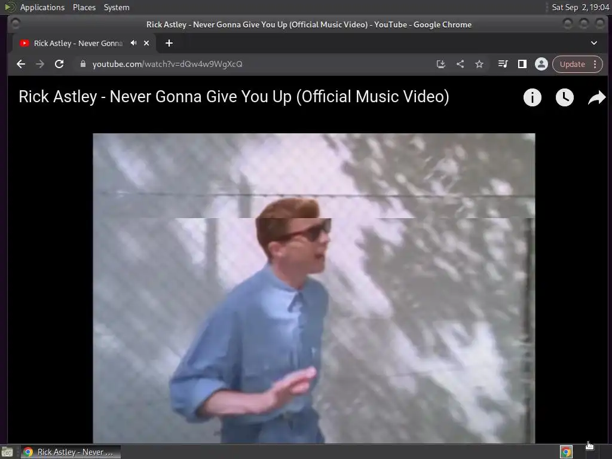Click the browser forward arrow
This screenshot has width=612, height=459.
point(40,64)
